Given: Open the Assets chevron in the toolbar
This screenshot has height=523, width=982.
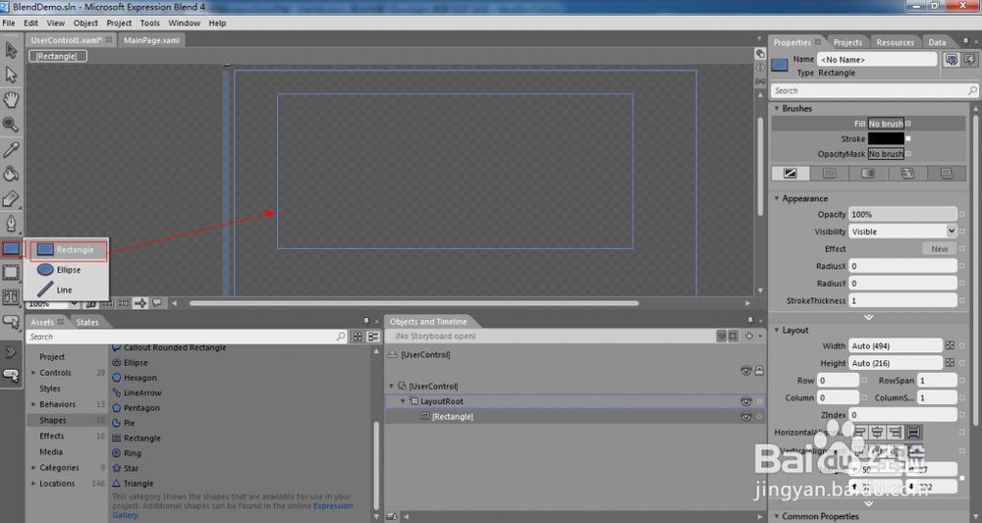Looking at the screenshot, I should point(11,352).
